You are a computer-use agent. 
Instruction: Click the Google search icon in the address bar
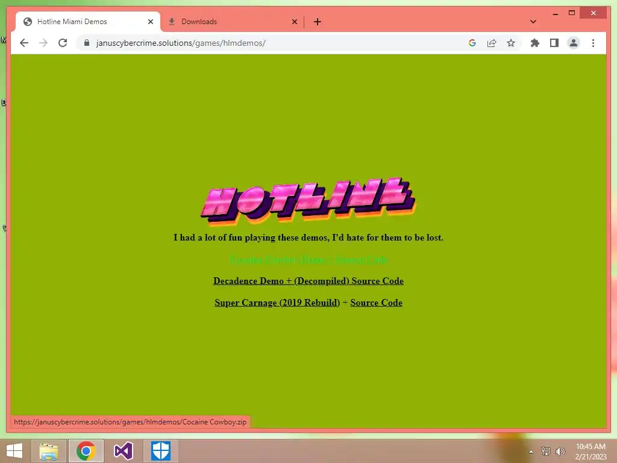coord(472,43)
